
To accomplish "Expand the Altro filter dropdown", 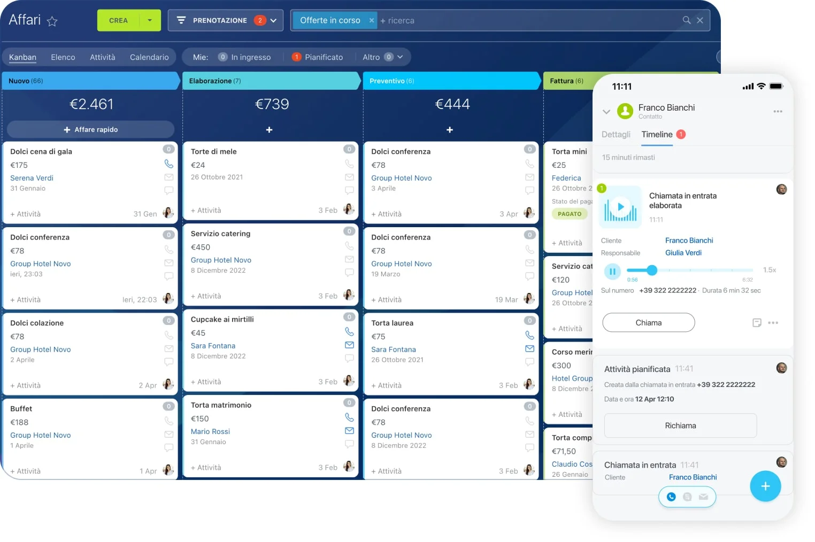I will 399,57.
